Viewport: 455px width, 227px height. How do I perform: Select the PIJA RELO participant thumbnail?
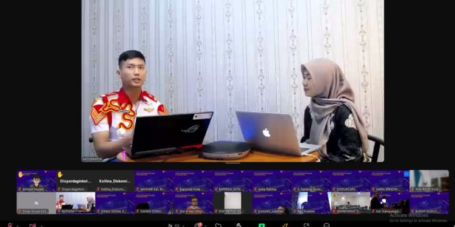[x=430, y=181]
